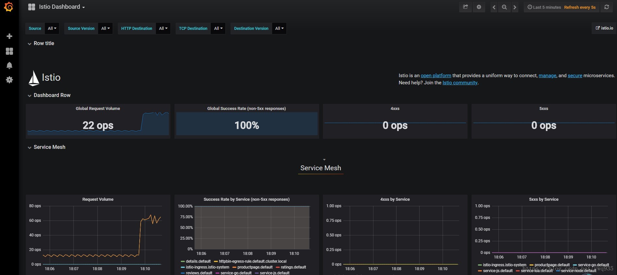Follow the secure link

[575, 76]
